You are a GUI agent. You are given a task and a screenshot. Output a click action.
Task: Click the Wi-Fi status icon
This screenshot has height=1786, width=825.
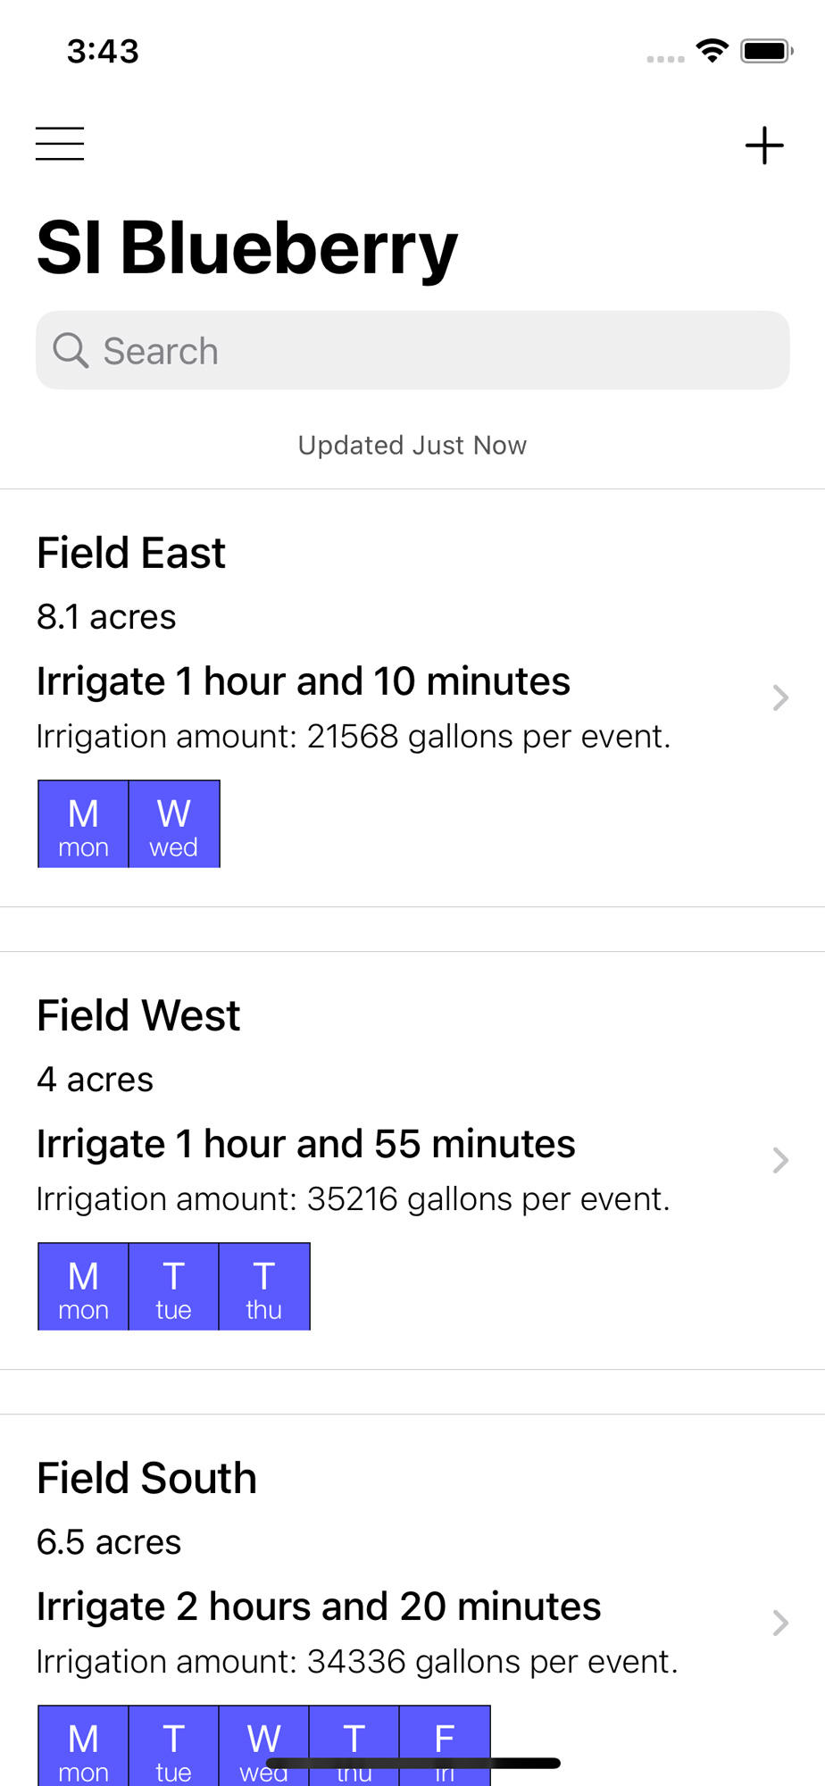coord(712,51)
